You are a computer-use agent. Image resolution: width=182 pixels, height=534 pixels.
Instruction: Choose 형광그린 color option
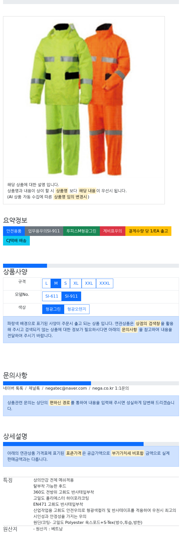point(53,309)
